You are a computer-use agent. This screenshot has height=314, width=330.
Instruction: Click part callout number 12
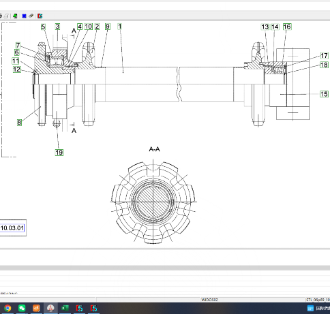click(17, 69)
